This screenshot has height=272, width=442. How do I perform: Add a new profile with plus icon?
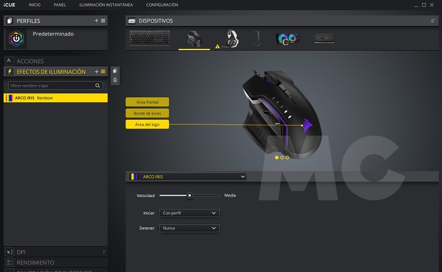pyautogui.click(x=97, y=21)
